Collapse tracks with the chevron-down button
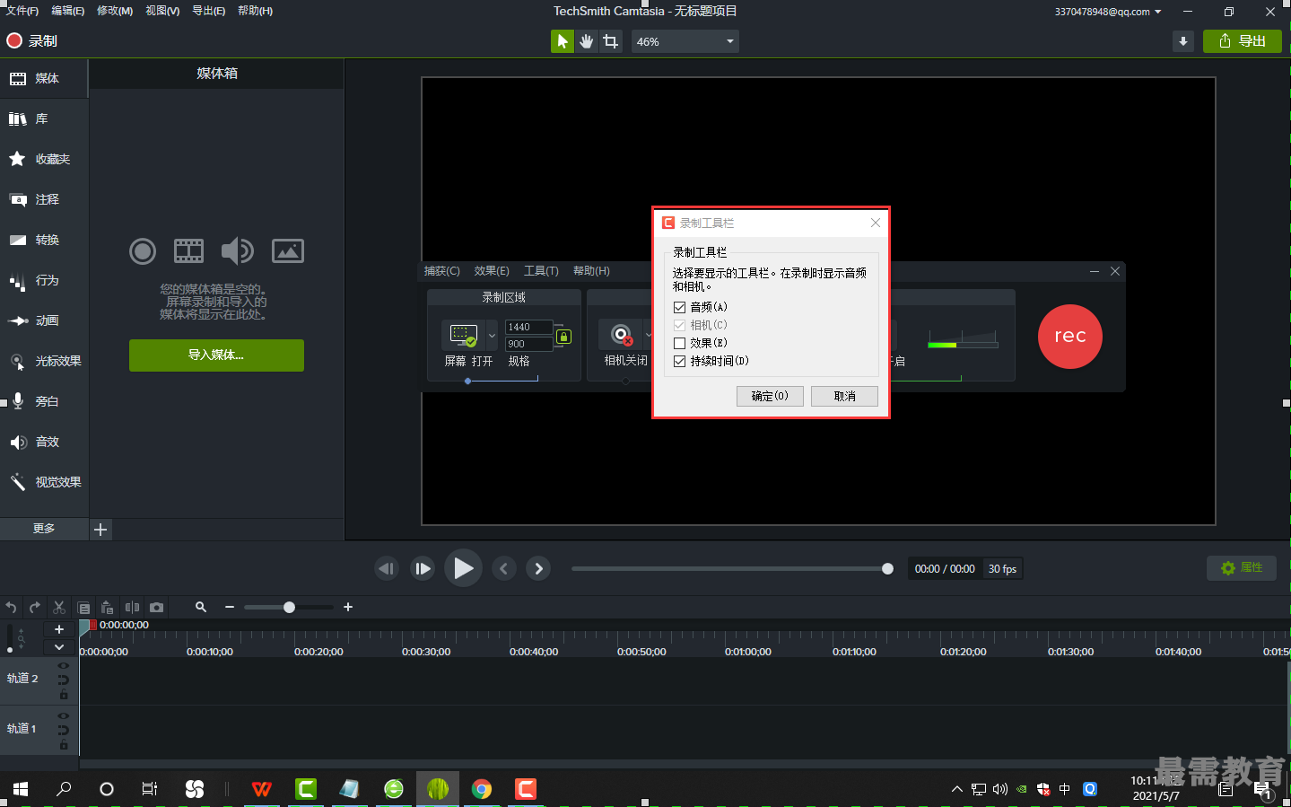1291x807 pixels. (59, 647)
